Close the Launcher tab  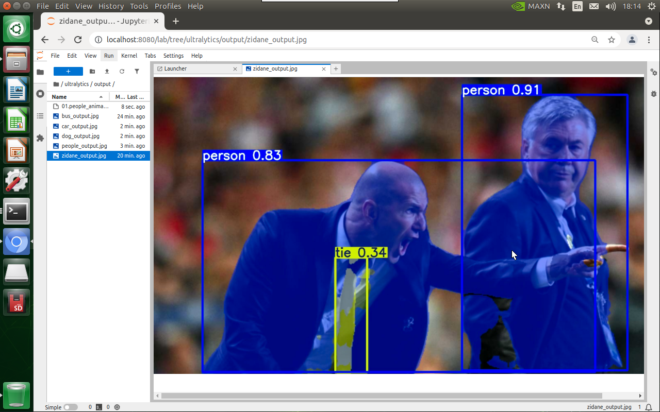pyautogui.click(x=235, y=69)
